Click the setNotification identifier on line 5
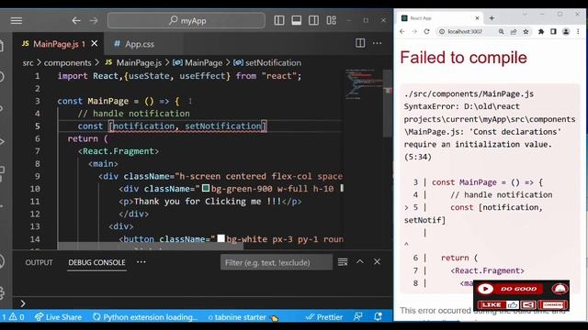The width and height of the screenshot is (588, 330). [x=223, y=126]
